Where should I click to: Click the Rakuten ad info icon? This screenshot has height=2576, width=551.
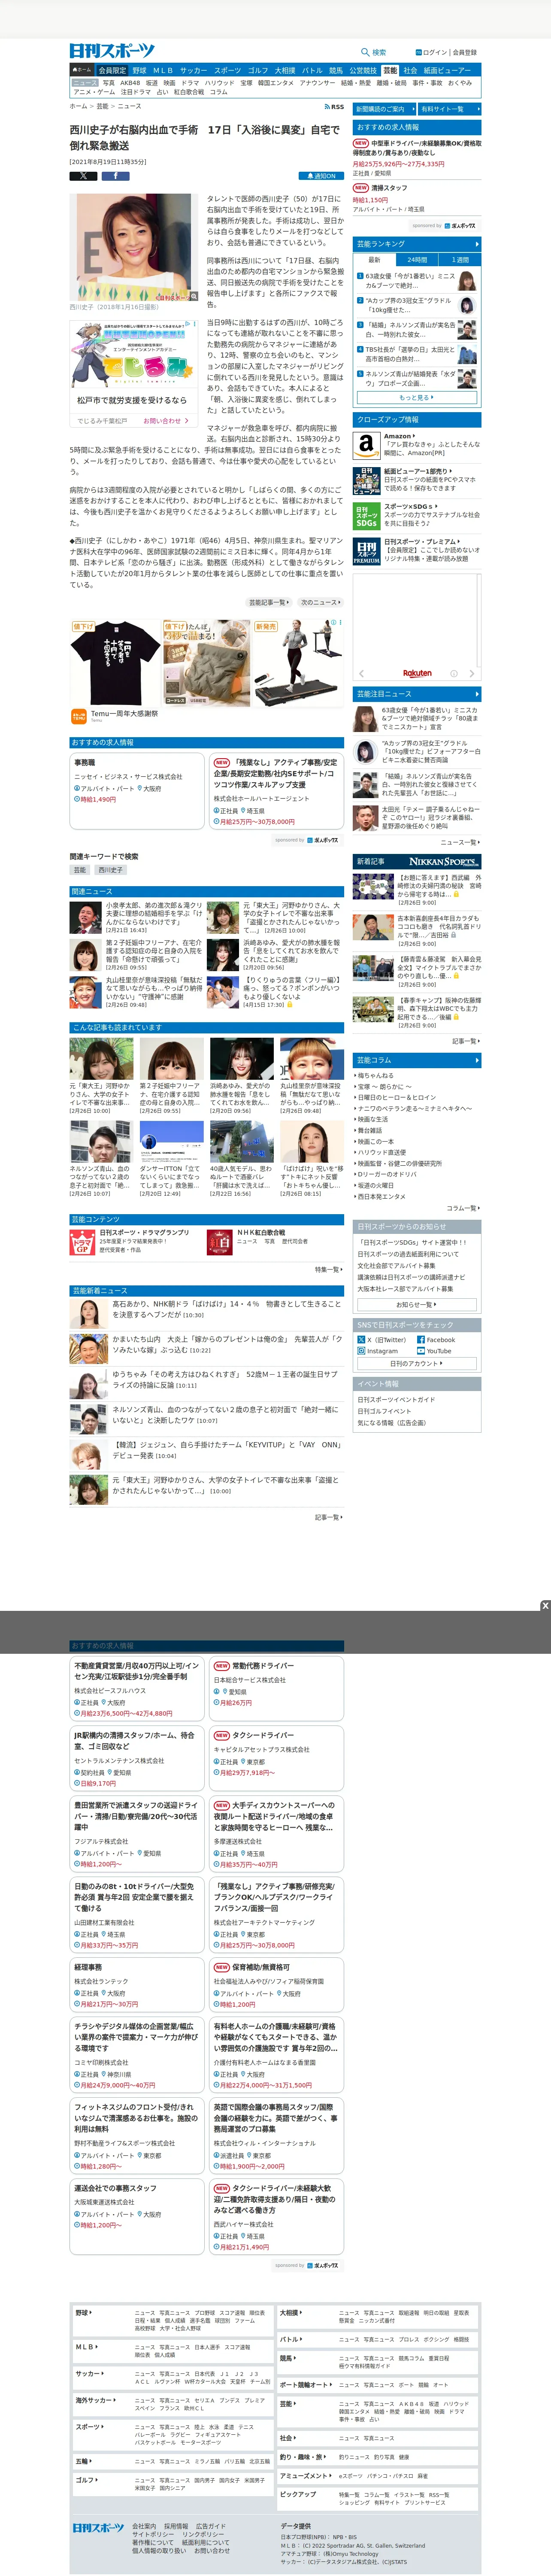click(453, 673)
